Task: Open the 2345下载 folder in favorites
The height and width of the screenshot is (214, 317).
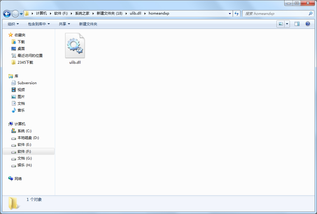Action: coord(25,63)
